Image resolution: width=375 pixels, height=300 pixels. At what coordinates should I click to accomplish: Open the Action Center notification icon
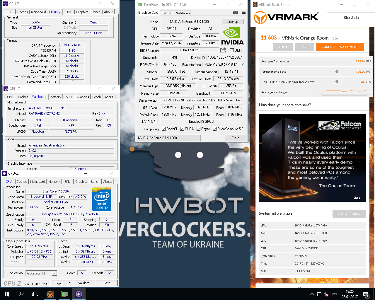[x=365, y=294]
